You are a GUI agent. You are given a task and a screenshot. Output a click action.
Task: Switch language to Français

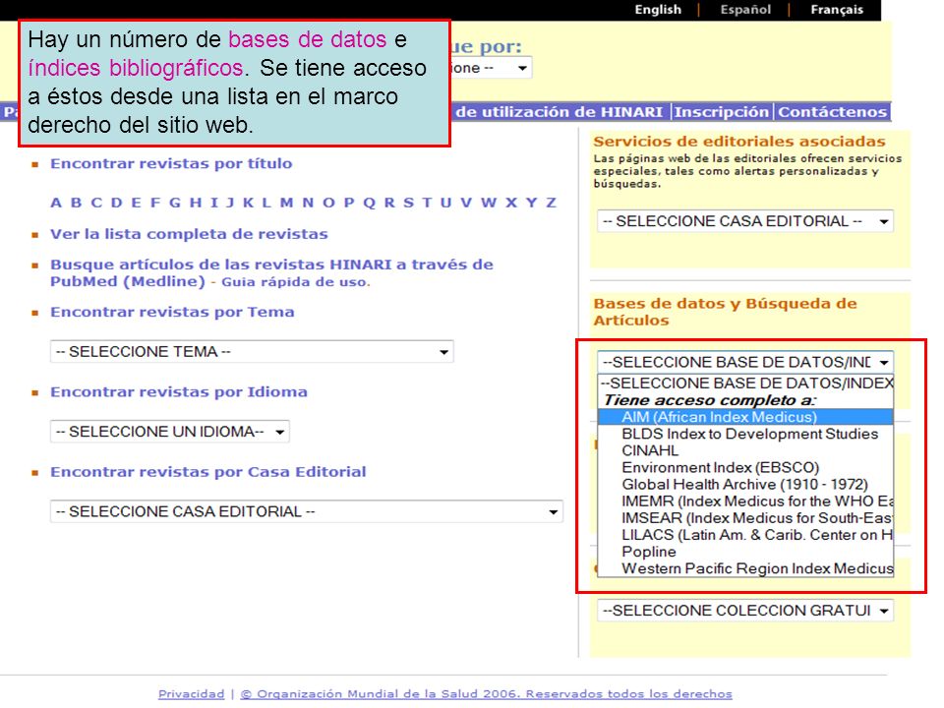837,10
